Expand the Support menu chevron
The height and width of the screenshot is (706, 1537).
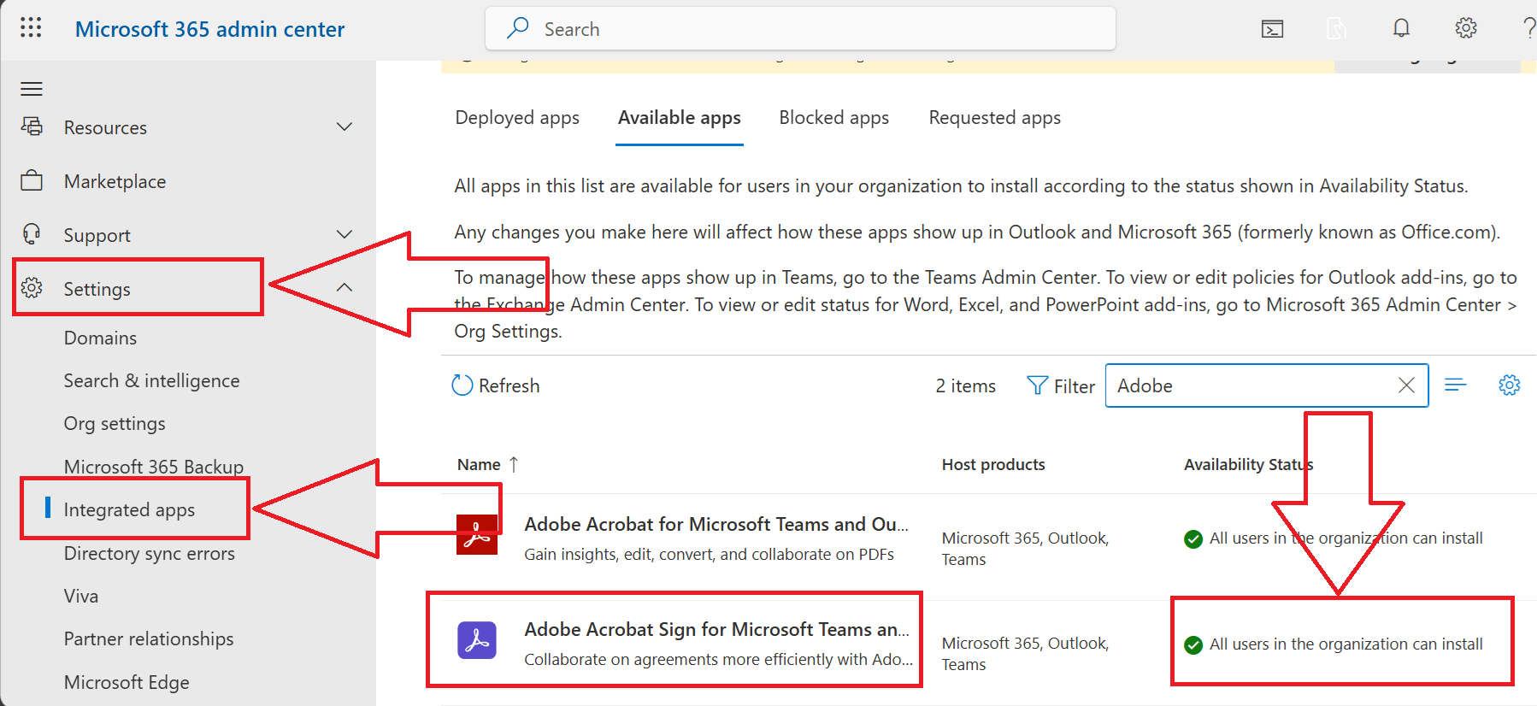point(344,234)
